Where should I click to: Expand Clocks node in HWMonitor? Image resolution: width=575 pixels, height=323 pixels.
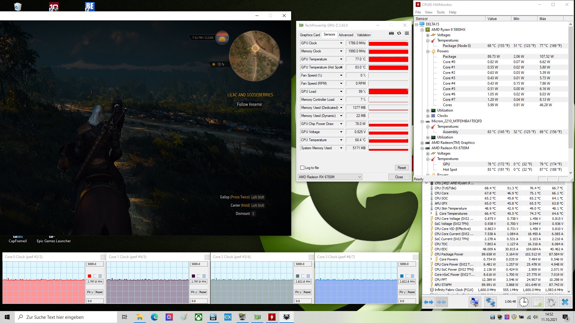(428, 116)
